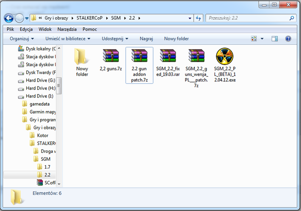Viewport: 301px width, 211px height.
Task: Toggle the preview pane icon
Action: pos(275,39)
